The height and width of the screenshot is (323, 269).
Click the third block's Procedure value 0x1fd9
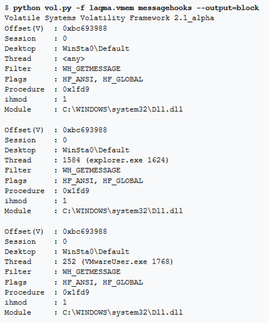76,292
